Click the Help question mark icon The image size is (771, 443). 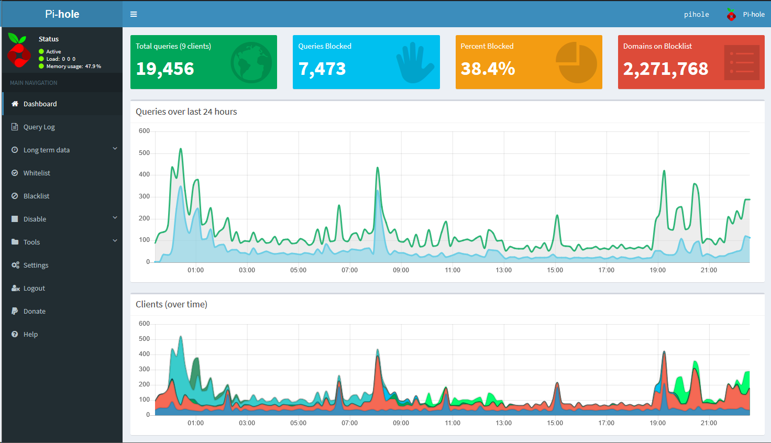click(x=15, y=334)
